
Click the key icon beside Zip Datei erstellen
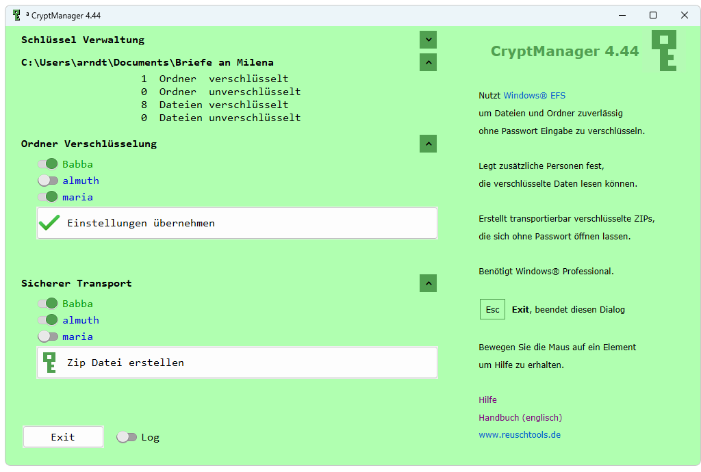(x=49, y=363)
